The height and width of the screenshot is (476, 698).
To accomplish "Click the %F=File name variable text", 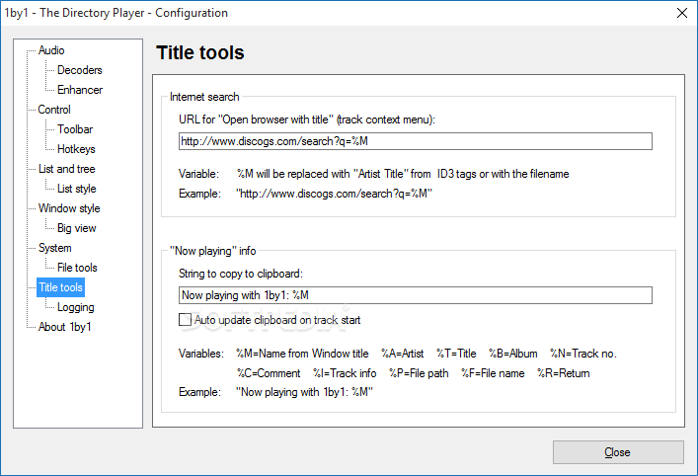I will click(493, 373).
